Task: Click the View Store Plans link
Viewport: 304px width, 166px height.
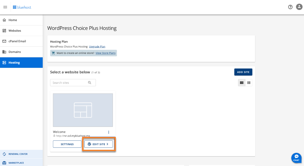Action: [106, 53]
